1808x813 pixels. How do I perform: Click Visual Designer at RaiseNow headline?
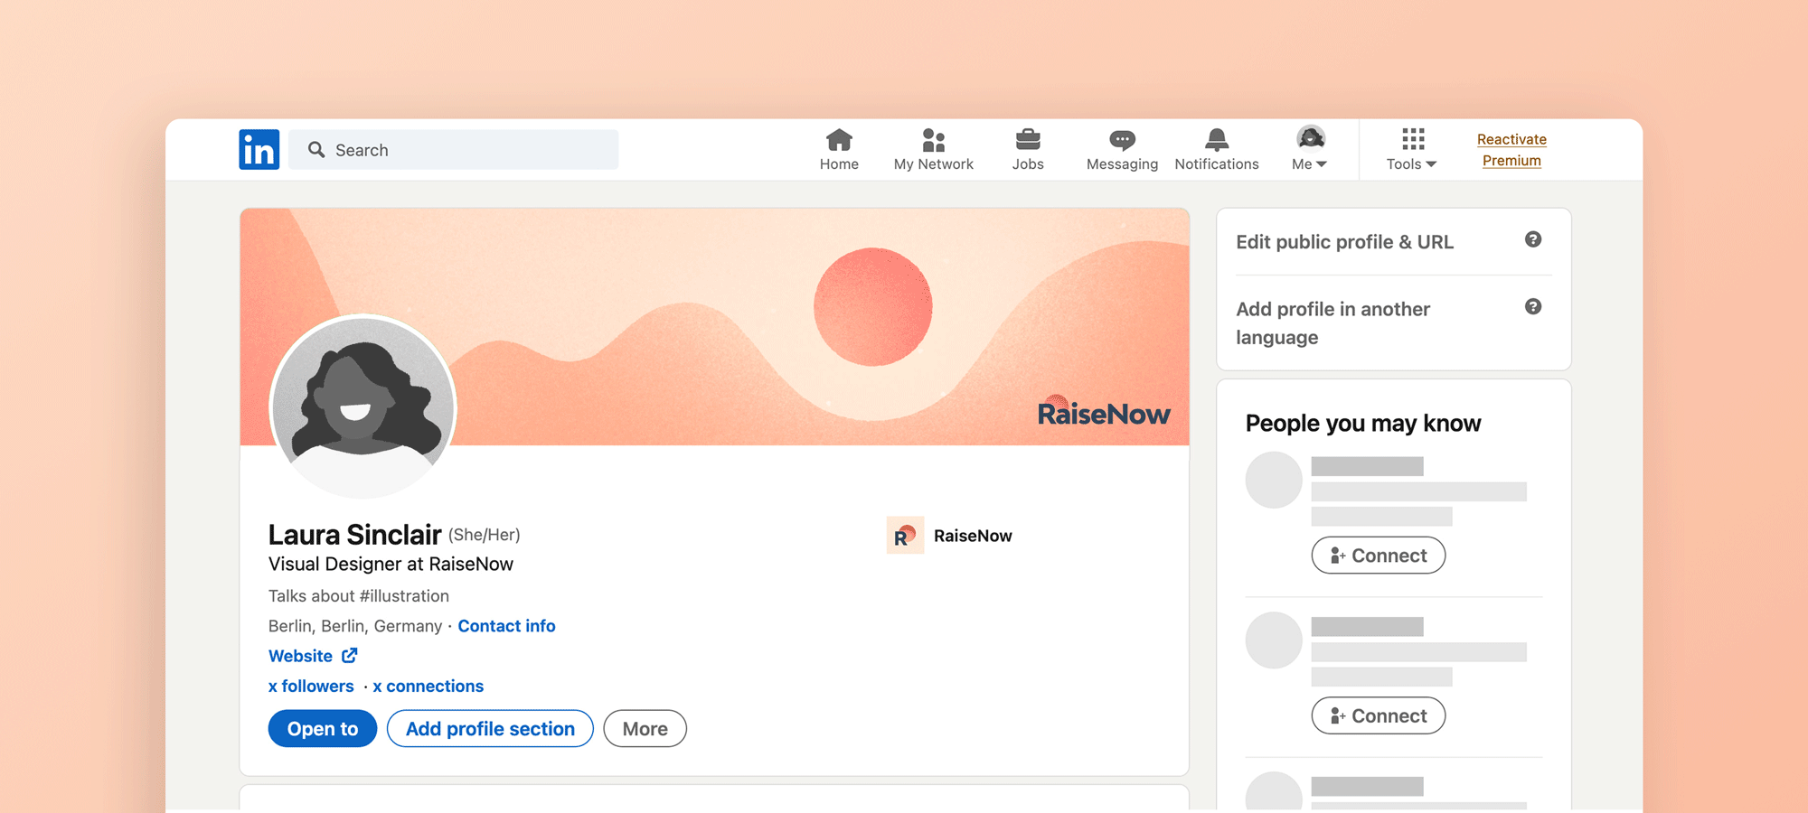coord(391,564)
